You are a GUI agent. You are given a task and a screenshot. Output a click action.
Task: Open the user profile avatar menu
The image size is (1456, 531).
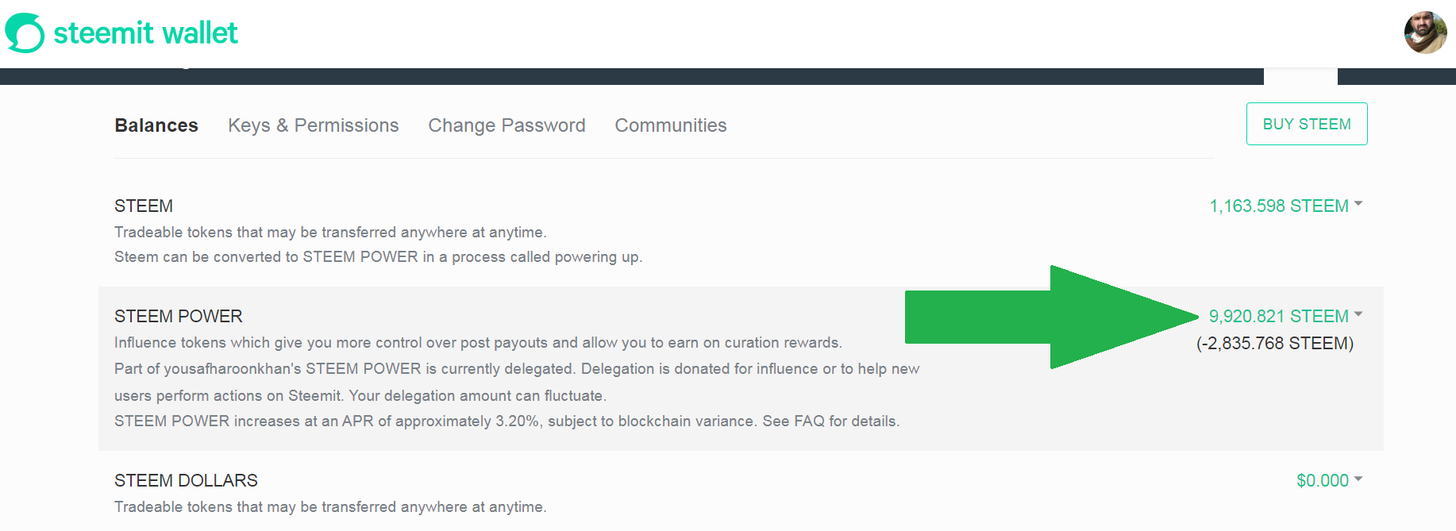[x=1425, y=33]
